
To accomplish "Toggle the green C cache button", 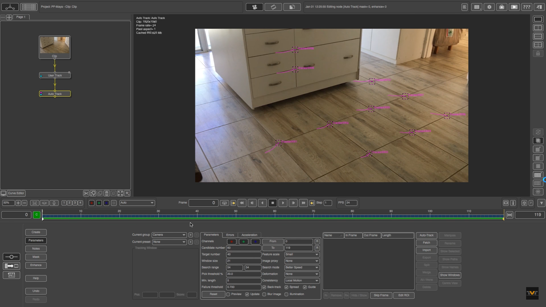I will click(37, 215).
